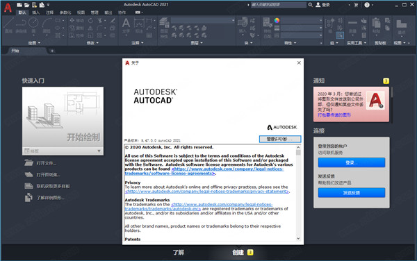Switch to the 插入 ribbon tab
417x261 pixels.
[35, 12]
